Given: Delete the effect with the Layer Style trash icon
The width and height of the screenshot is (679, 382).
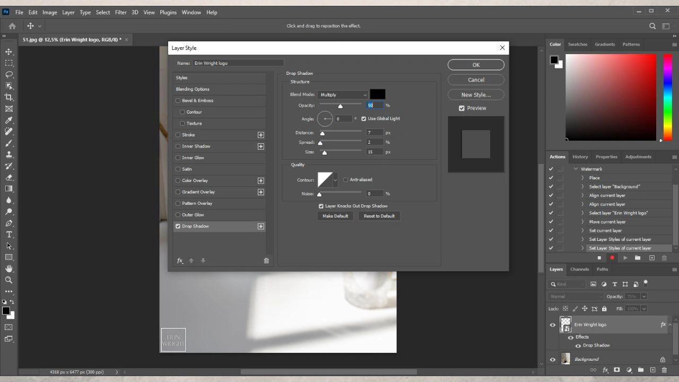Looking at the screenshot, I should [x=266, y=261].
